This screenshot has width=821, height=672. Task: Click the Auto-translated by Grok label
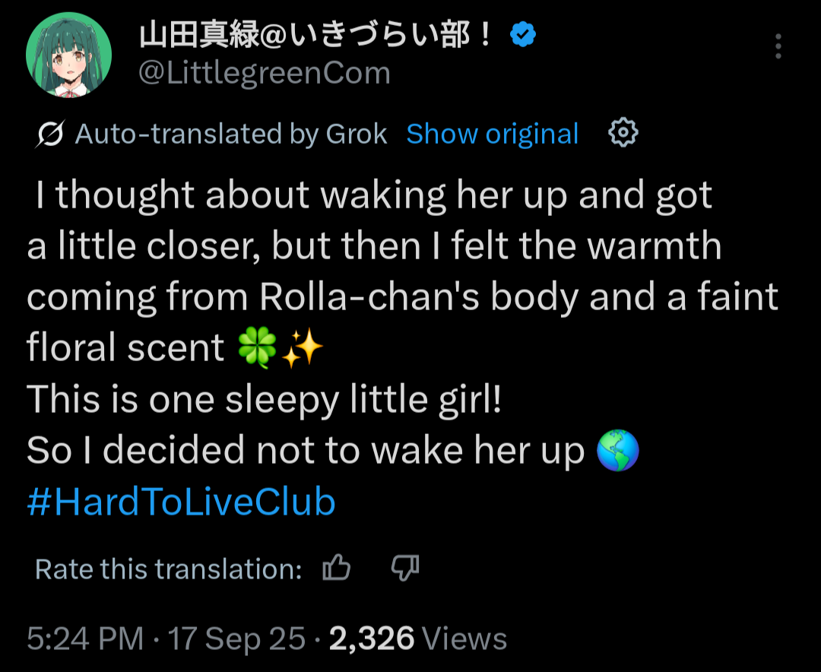tap(231, 135)
